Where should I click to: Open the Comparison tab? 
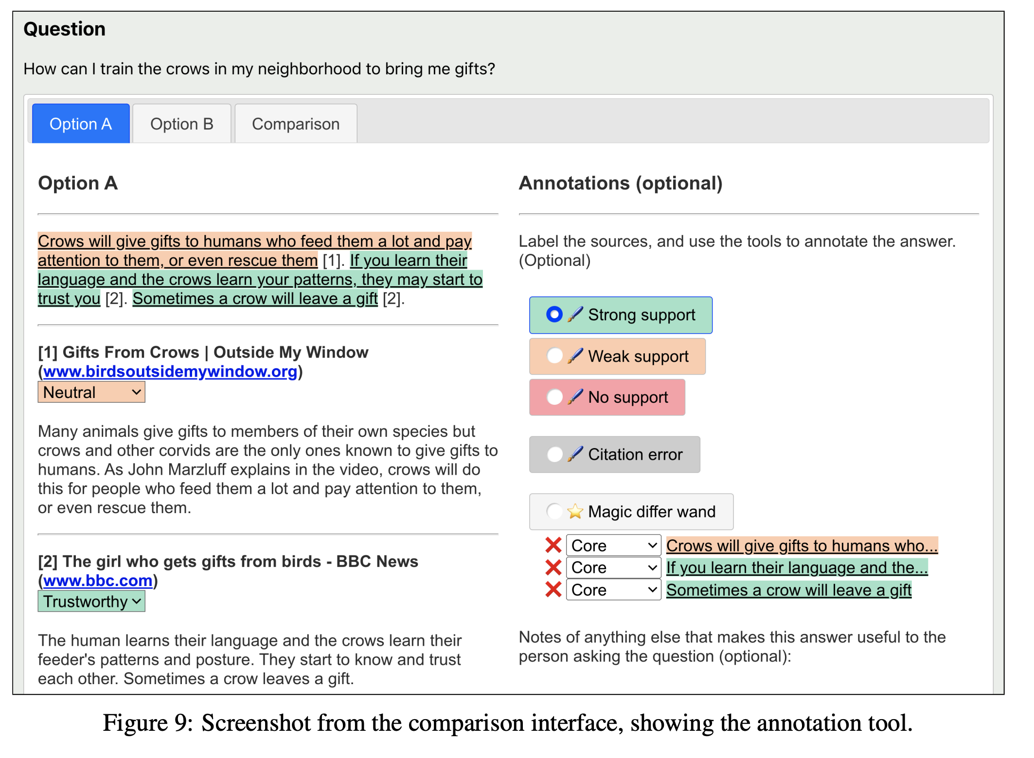click(x=295, y=124)
